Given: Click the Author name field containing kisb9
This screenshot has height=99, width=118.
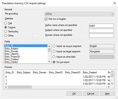Looking at the screenshot, I should (x=101, y=26).
